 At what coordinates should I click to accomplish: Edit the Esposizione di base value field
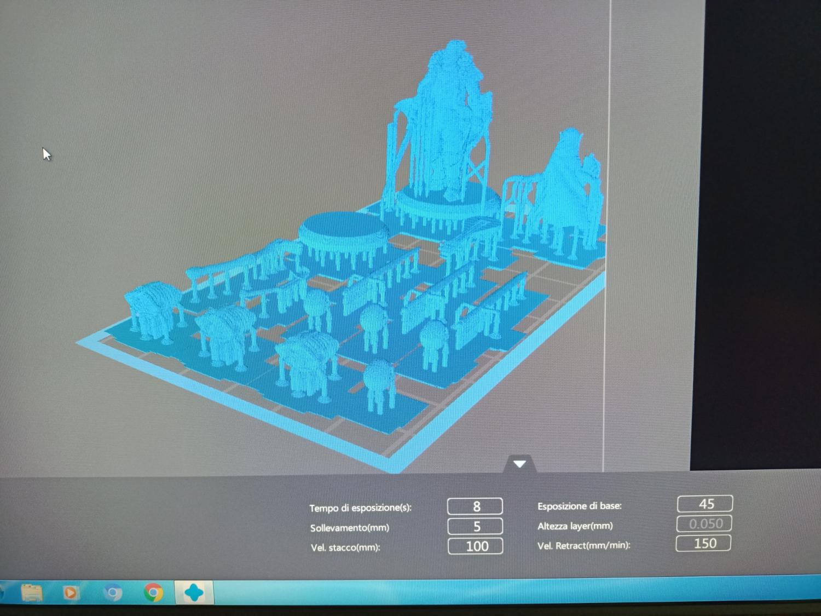(705, 504)
